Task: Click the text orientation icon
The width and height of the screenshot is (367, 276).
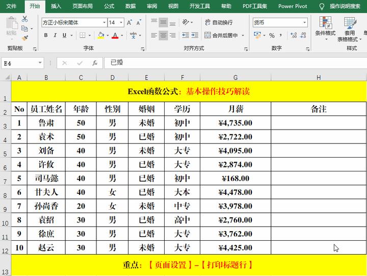Action: coord(186,22)
